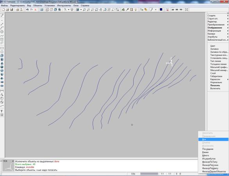Click the pan hand icon in toolbar
The image size is (229, 176).
(x=101, y=10)
